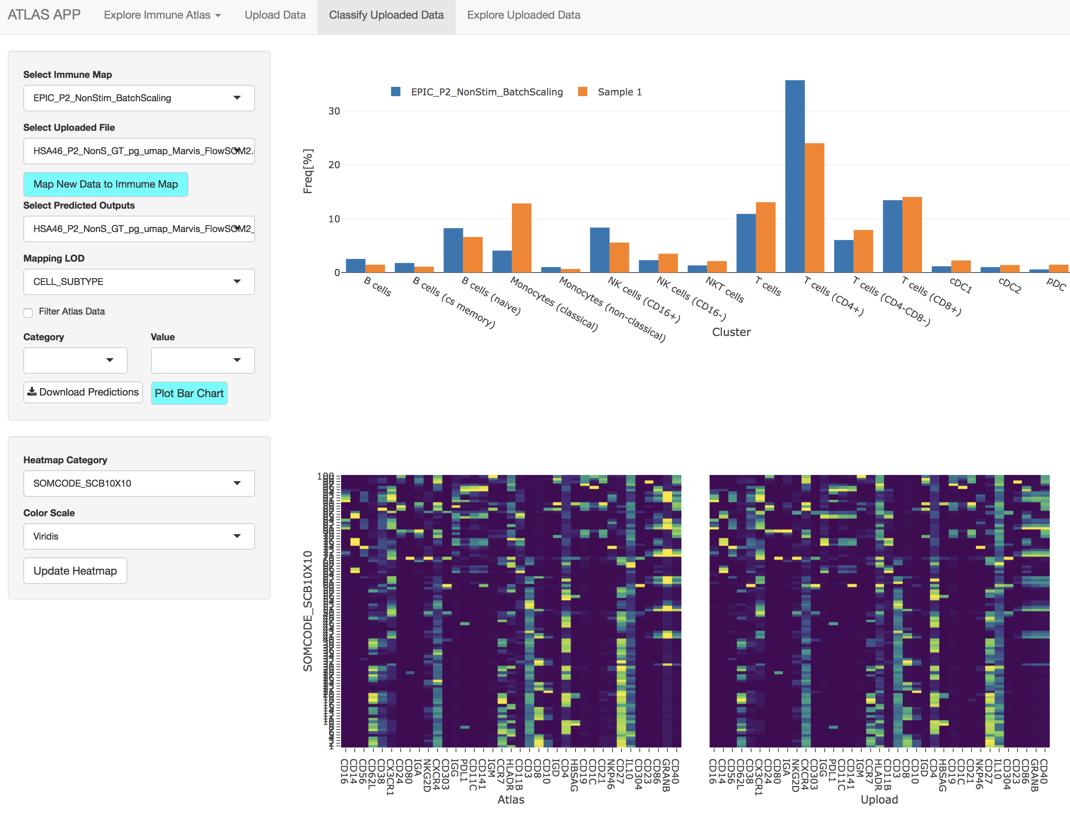Click the 'Upload' heatmap label
The height and width of the screenshot is (816, 1070).
coord(879,800)
